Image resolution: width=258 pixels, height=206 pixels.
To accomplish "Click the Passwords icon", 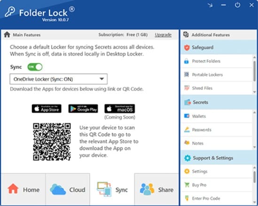I will click(x=187, y=130).
